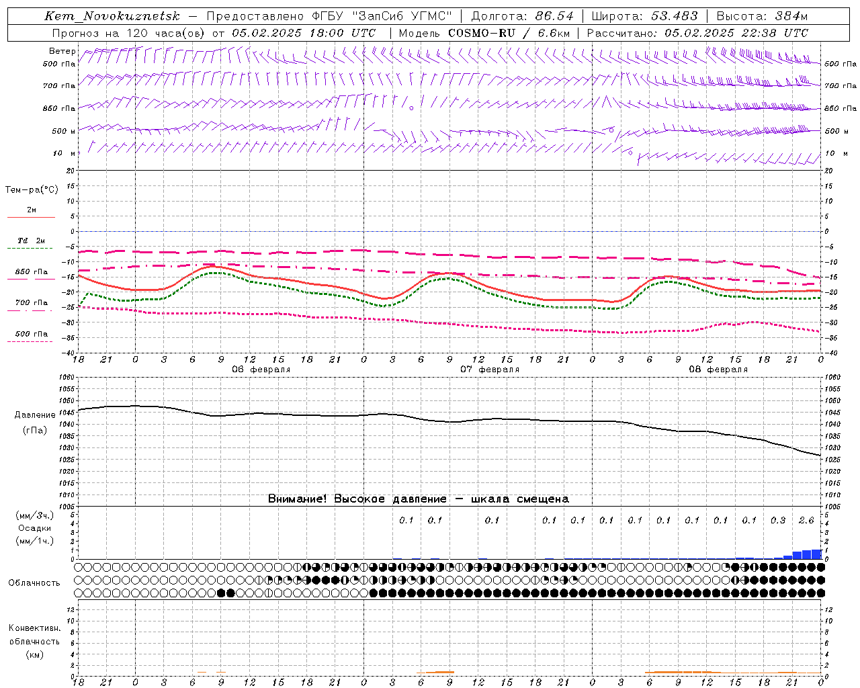Click the Осадки precipitation label
The width and height of the screenshot is (860, 688).
[35, 528]
